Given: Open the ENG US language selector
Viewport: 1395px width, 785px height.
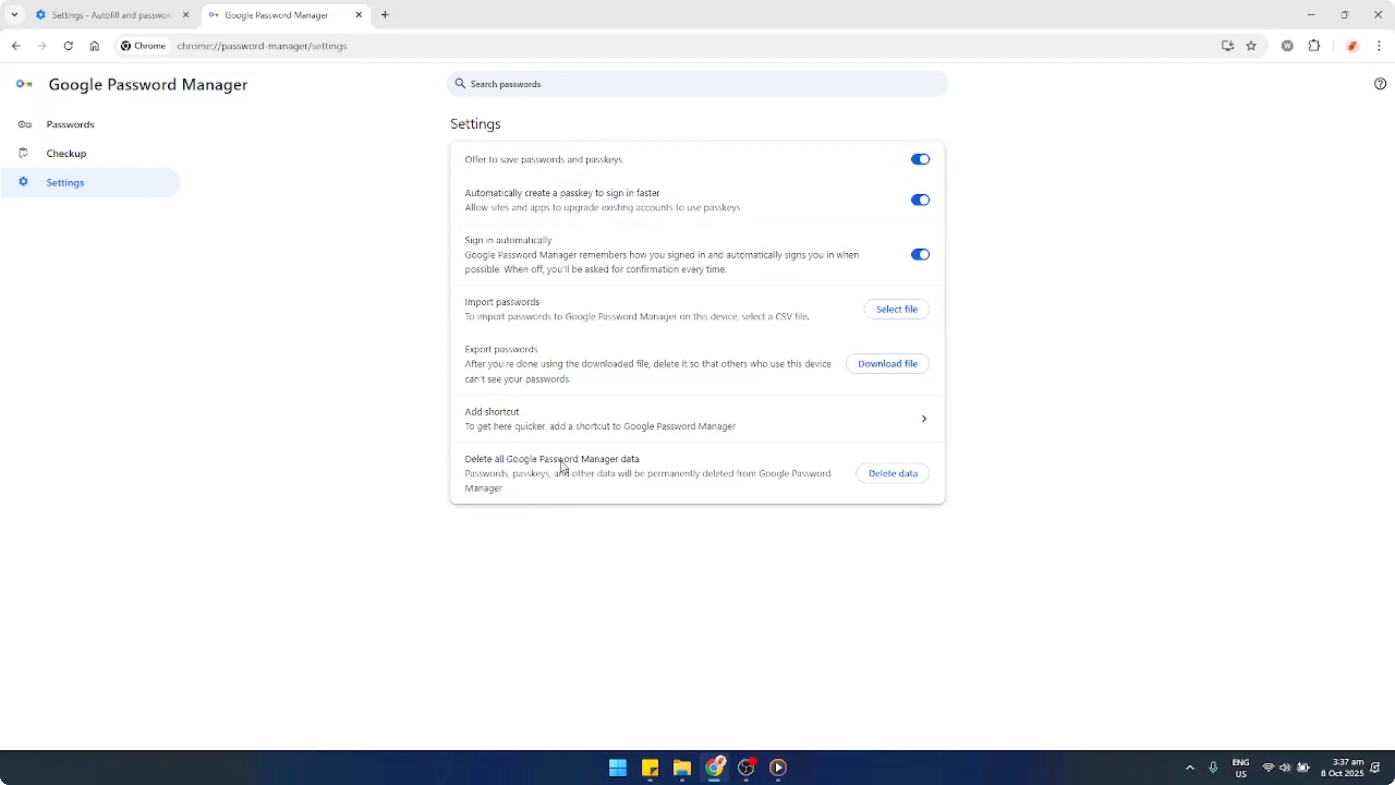Looking at the screenshot, I should (x=1241, y=768).
